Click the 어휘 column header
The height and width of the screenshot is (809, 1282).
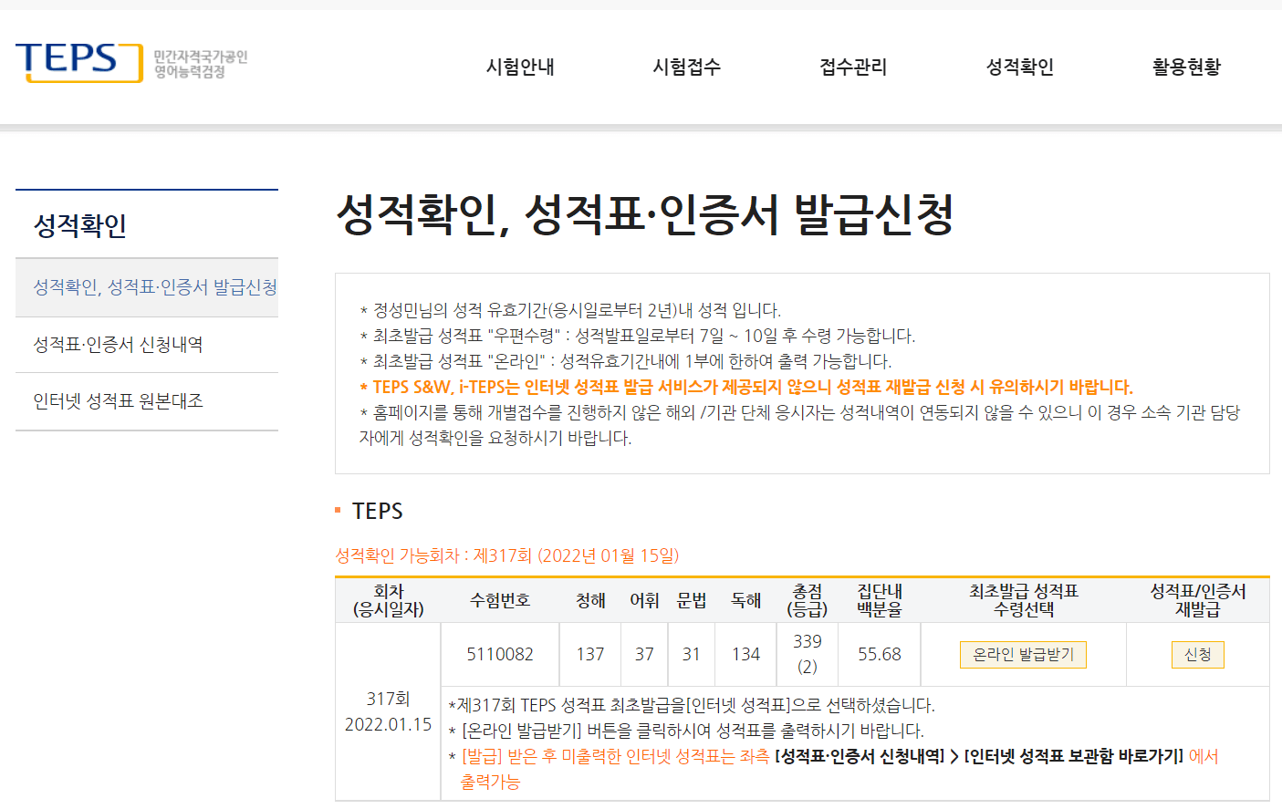click(x=645, y=600)
